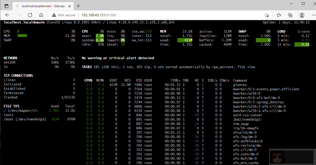Click the Command column header in process list
Viewport: 316px width, 165px height.
[240, 80]
